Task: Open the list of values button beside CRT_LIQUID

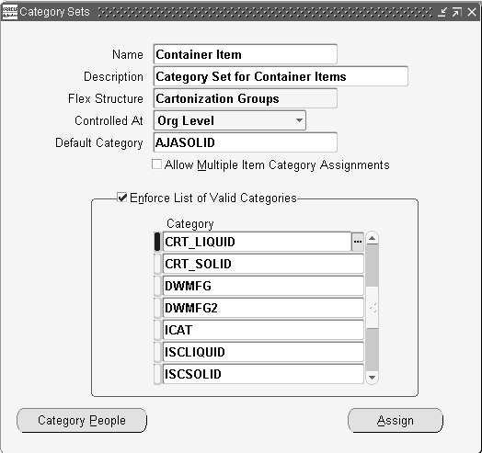Action: coord(358,242)
